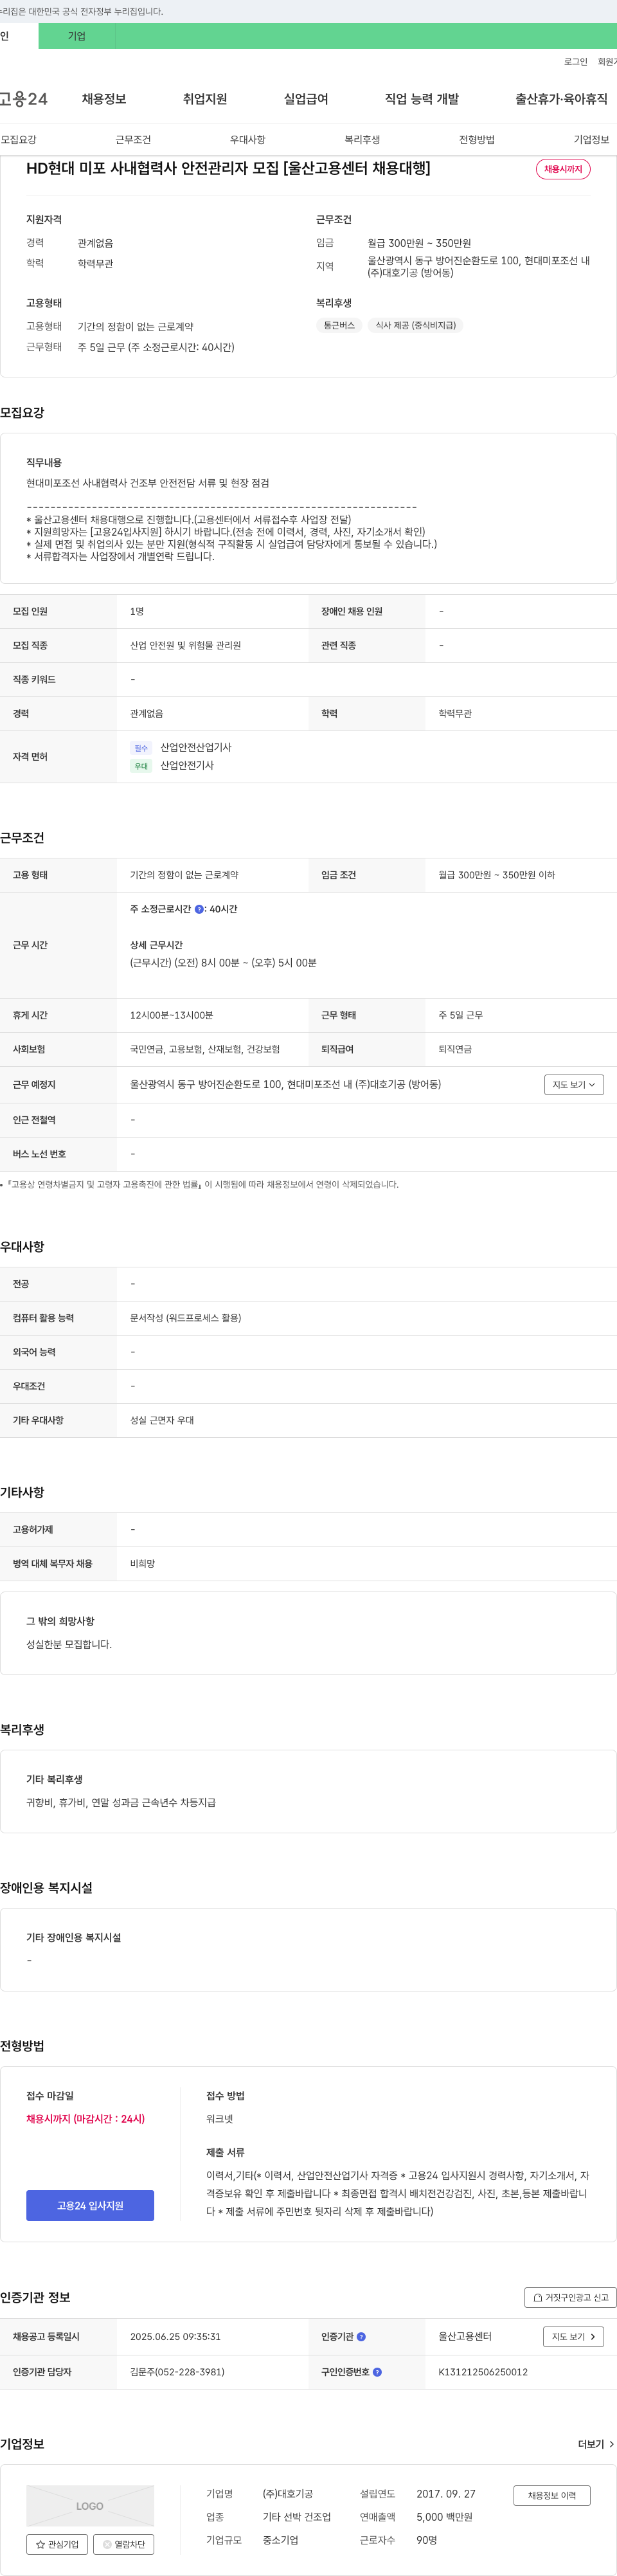Click the (주)대호기공 company name
Screen dimensions: 617x2576
pos(288,2494)
